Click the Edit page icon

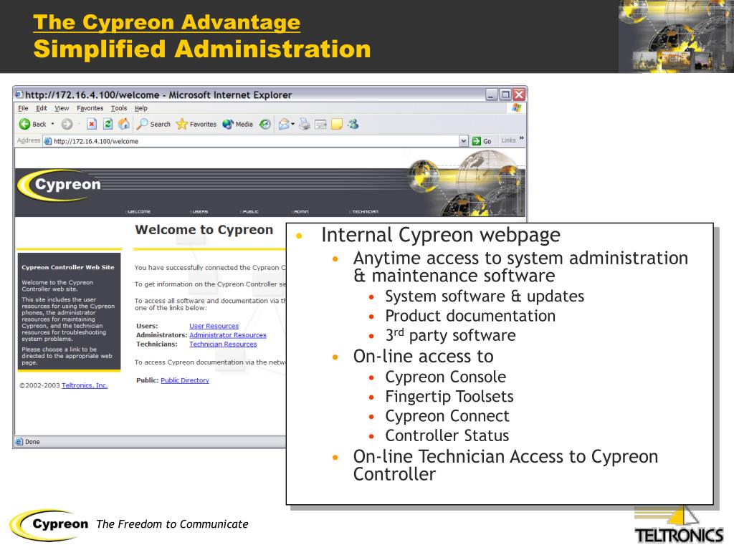(320, 124)
